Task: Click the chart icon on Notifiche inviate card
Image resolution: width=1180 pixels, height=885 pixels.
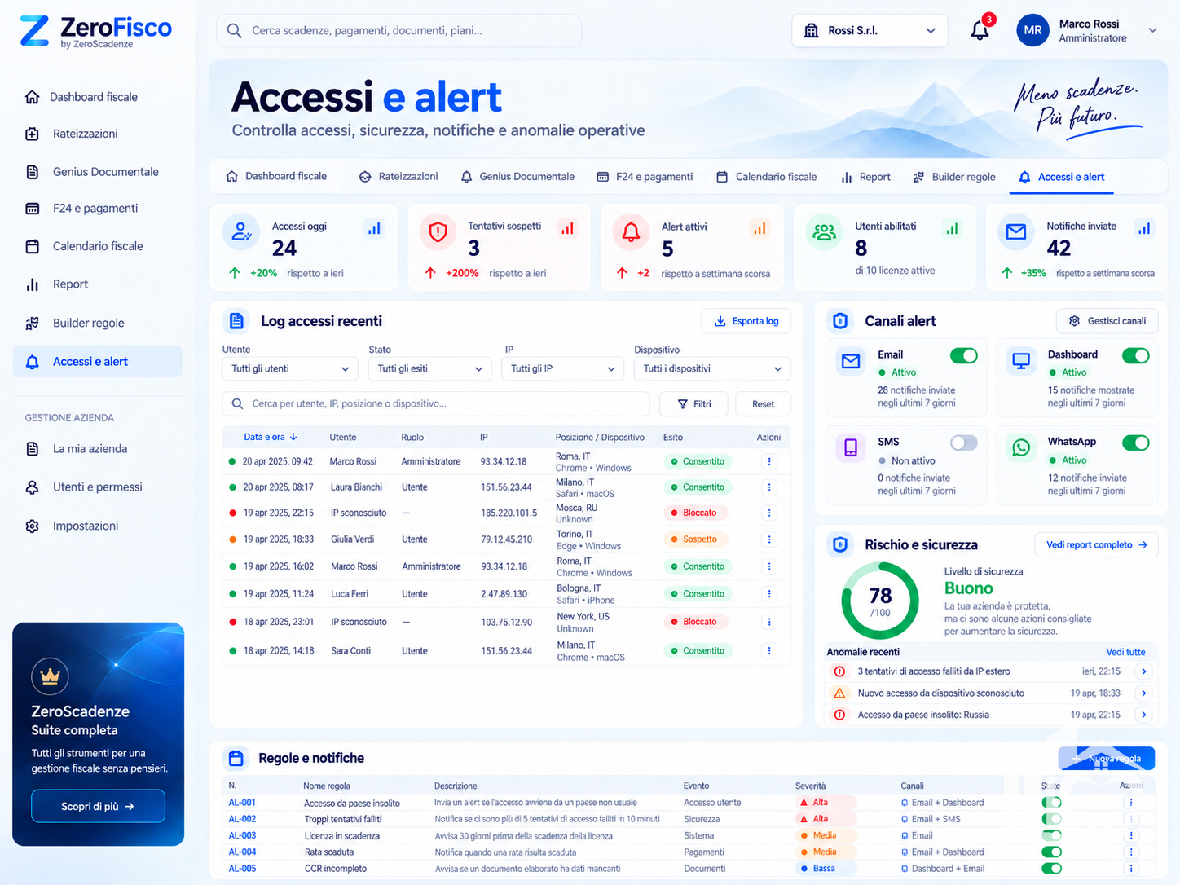Action: point(1144,229)
